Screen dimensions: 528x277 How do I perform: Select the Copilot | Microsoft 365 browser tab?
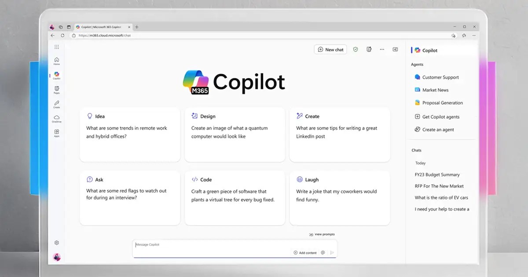(x=100, y=26)
